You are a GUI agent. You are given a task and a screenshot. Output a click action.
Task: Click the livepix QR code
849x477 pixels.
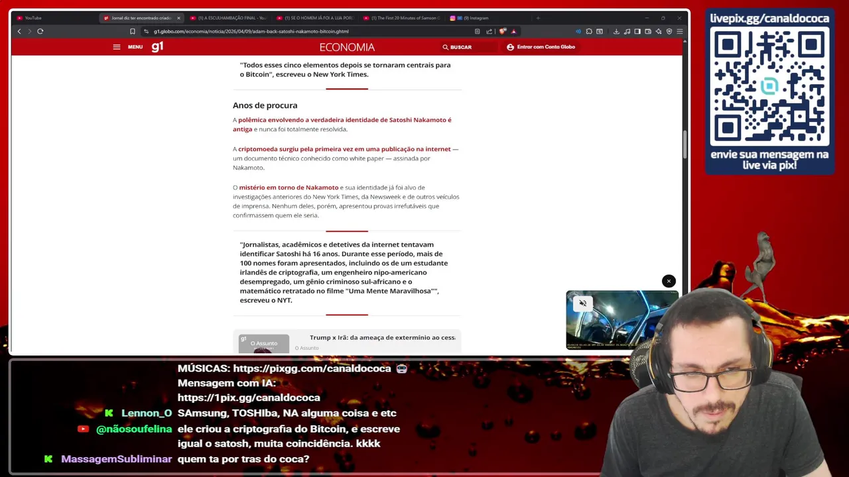(x=769, y=87)
